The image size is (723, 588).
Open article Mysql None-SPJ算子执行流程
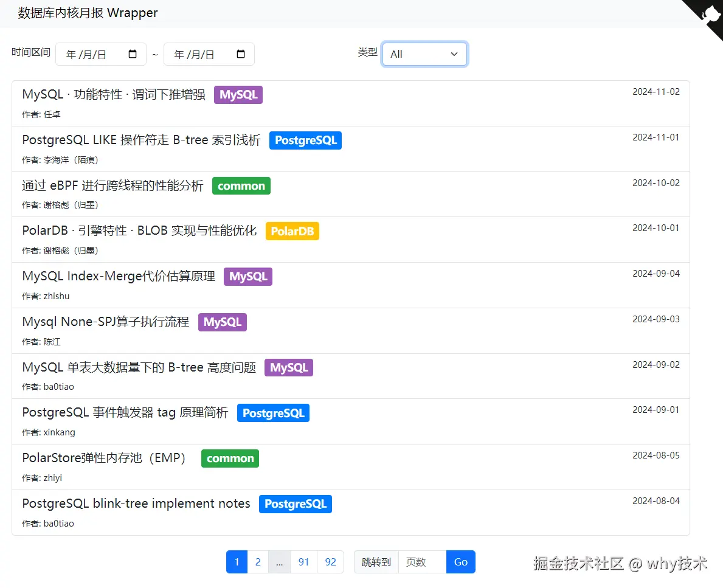(106, 322)
